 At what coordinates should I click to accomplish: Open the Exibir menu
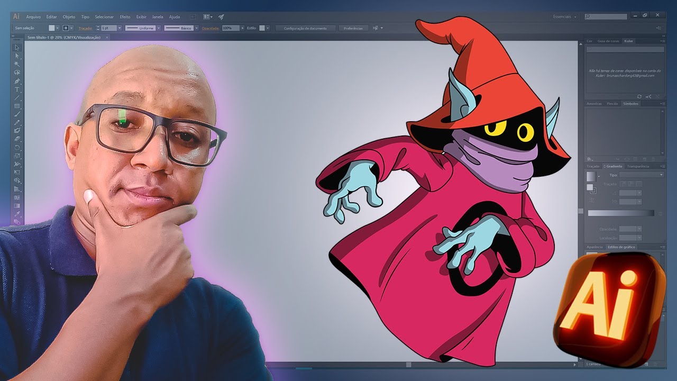pyautogui.click(x=141, y=17)
